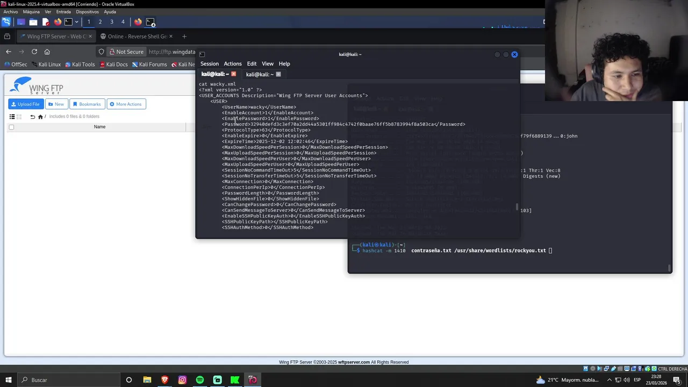
Task: Click the show desktop panel icon
Action: point(20,22)
